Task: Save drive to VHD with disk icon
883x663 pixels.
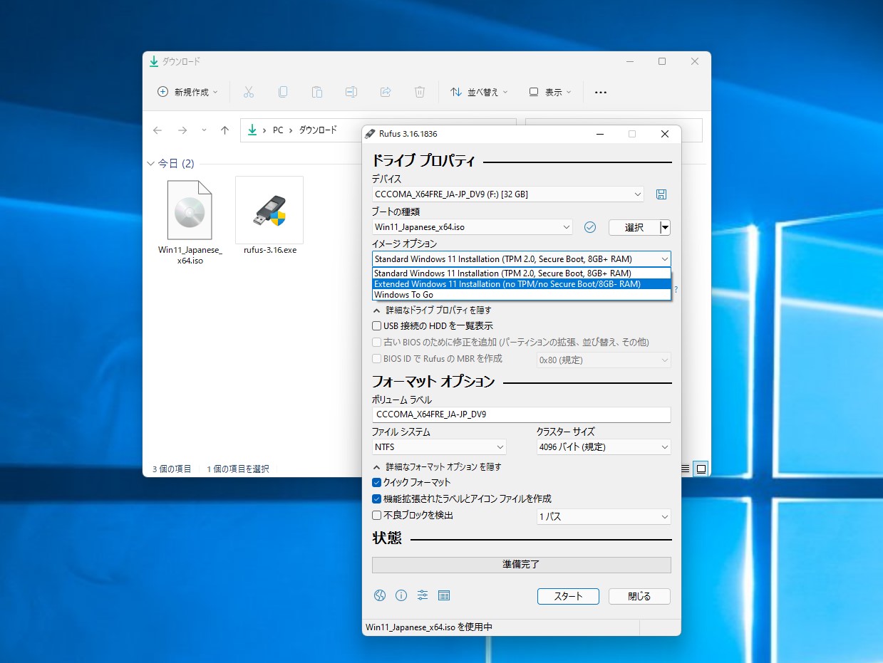Action: 661,194
